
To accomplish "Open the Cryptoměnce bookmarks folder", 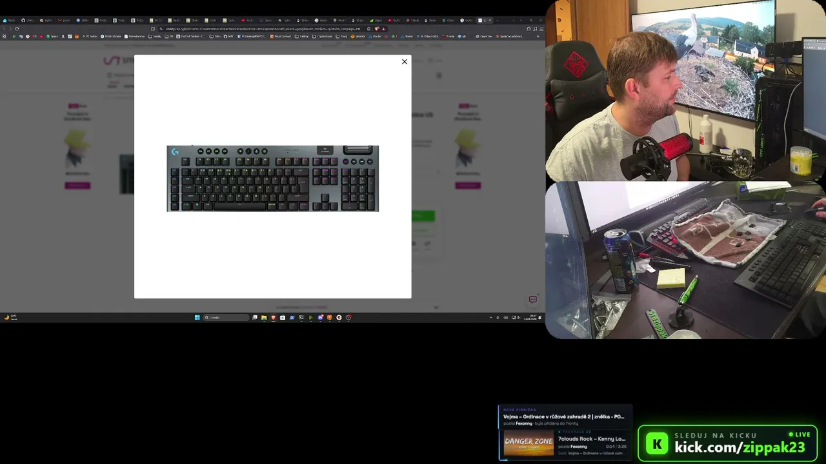I will 323,36.
